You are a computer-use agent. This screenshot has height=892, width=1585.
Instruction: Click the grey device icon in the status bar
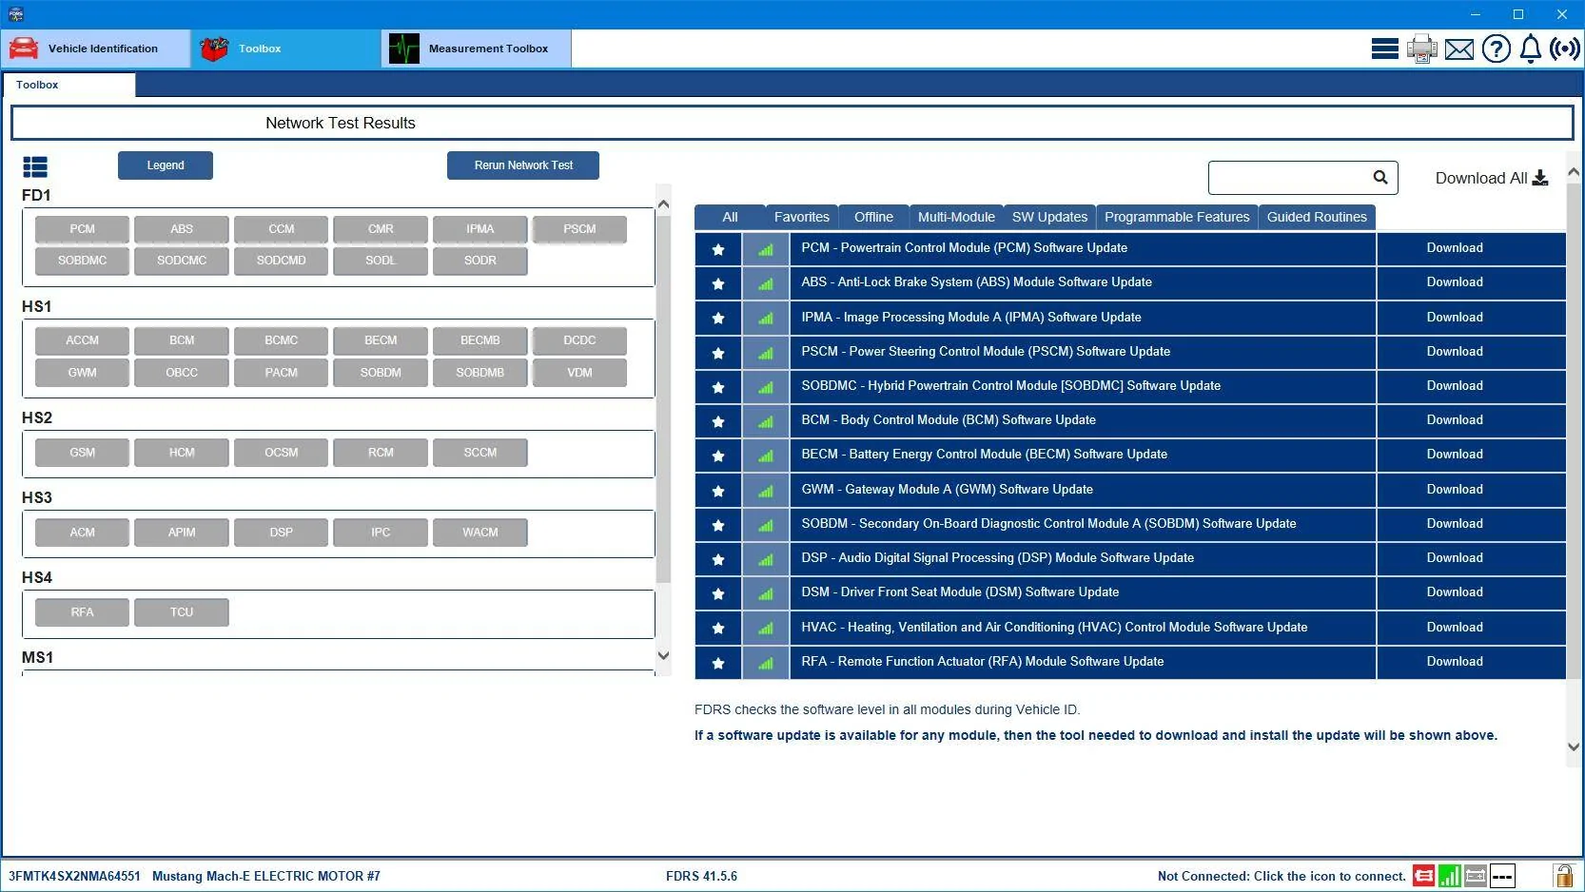[x=1476, y=876]
